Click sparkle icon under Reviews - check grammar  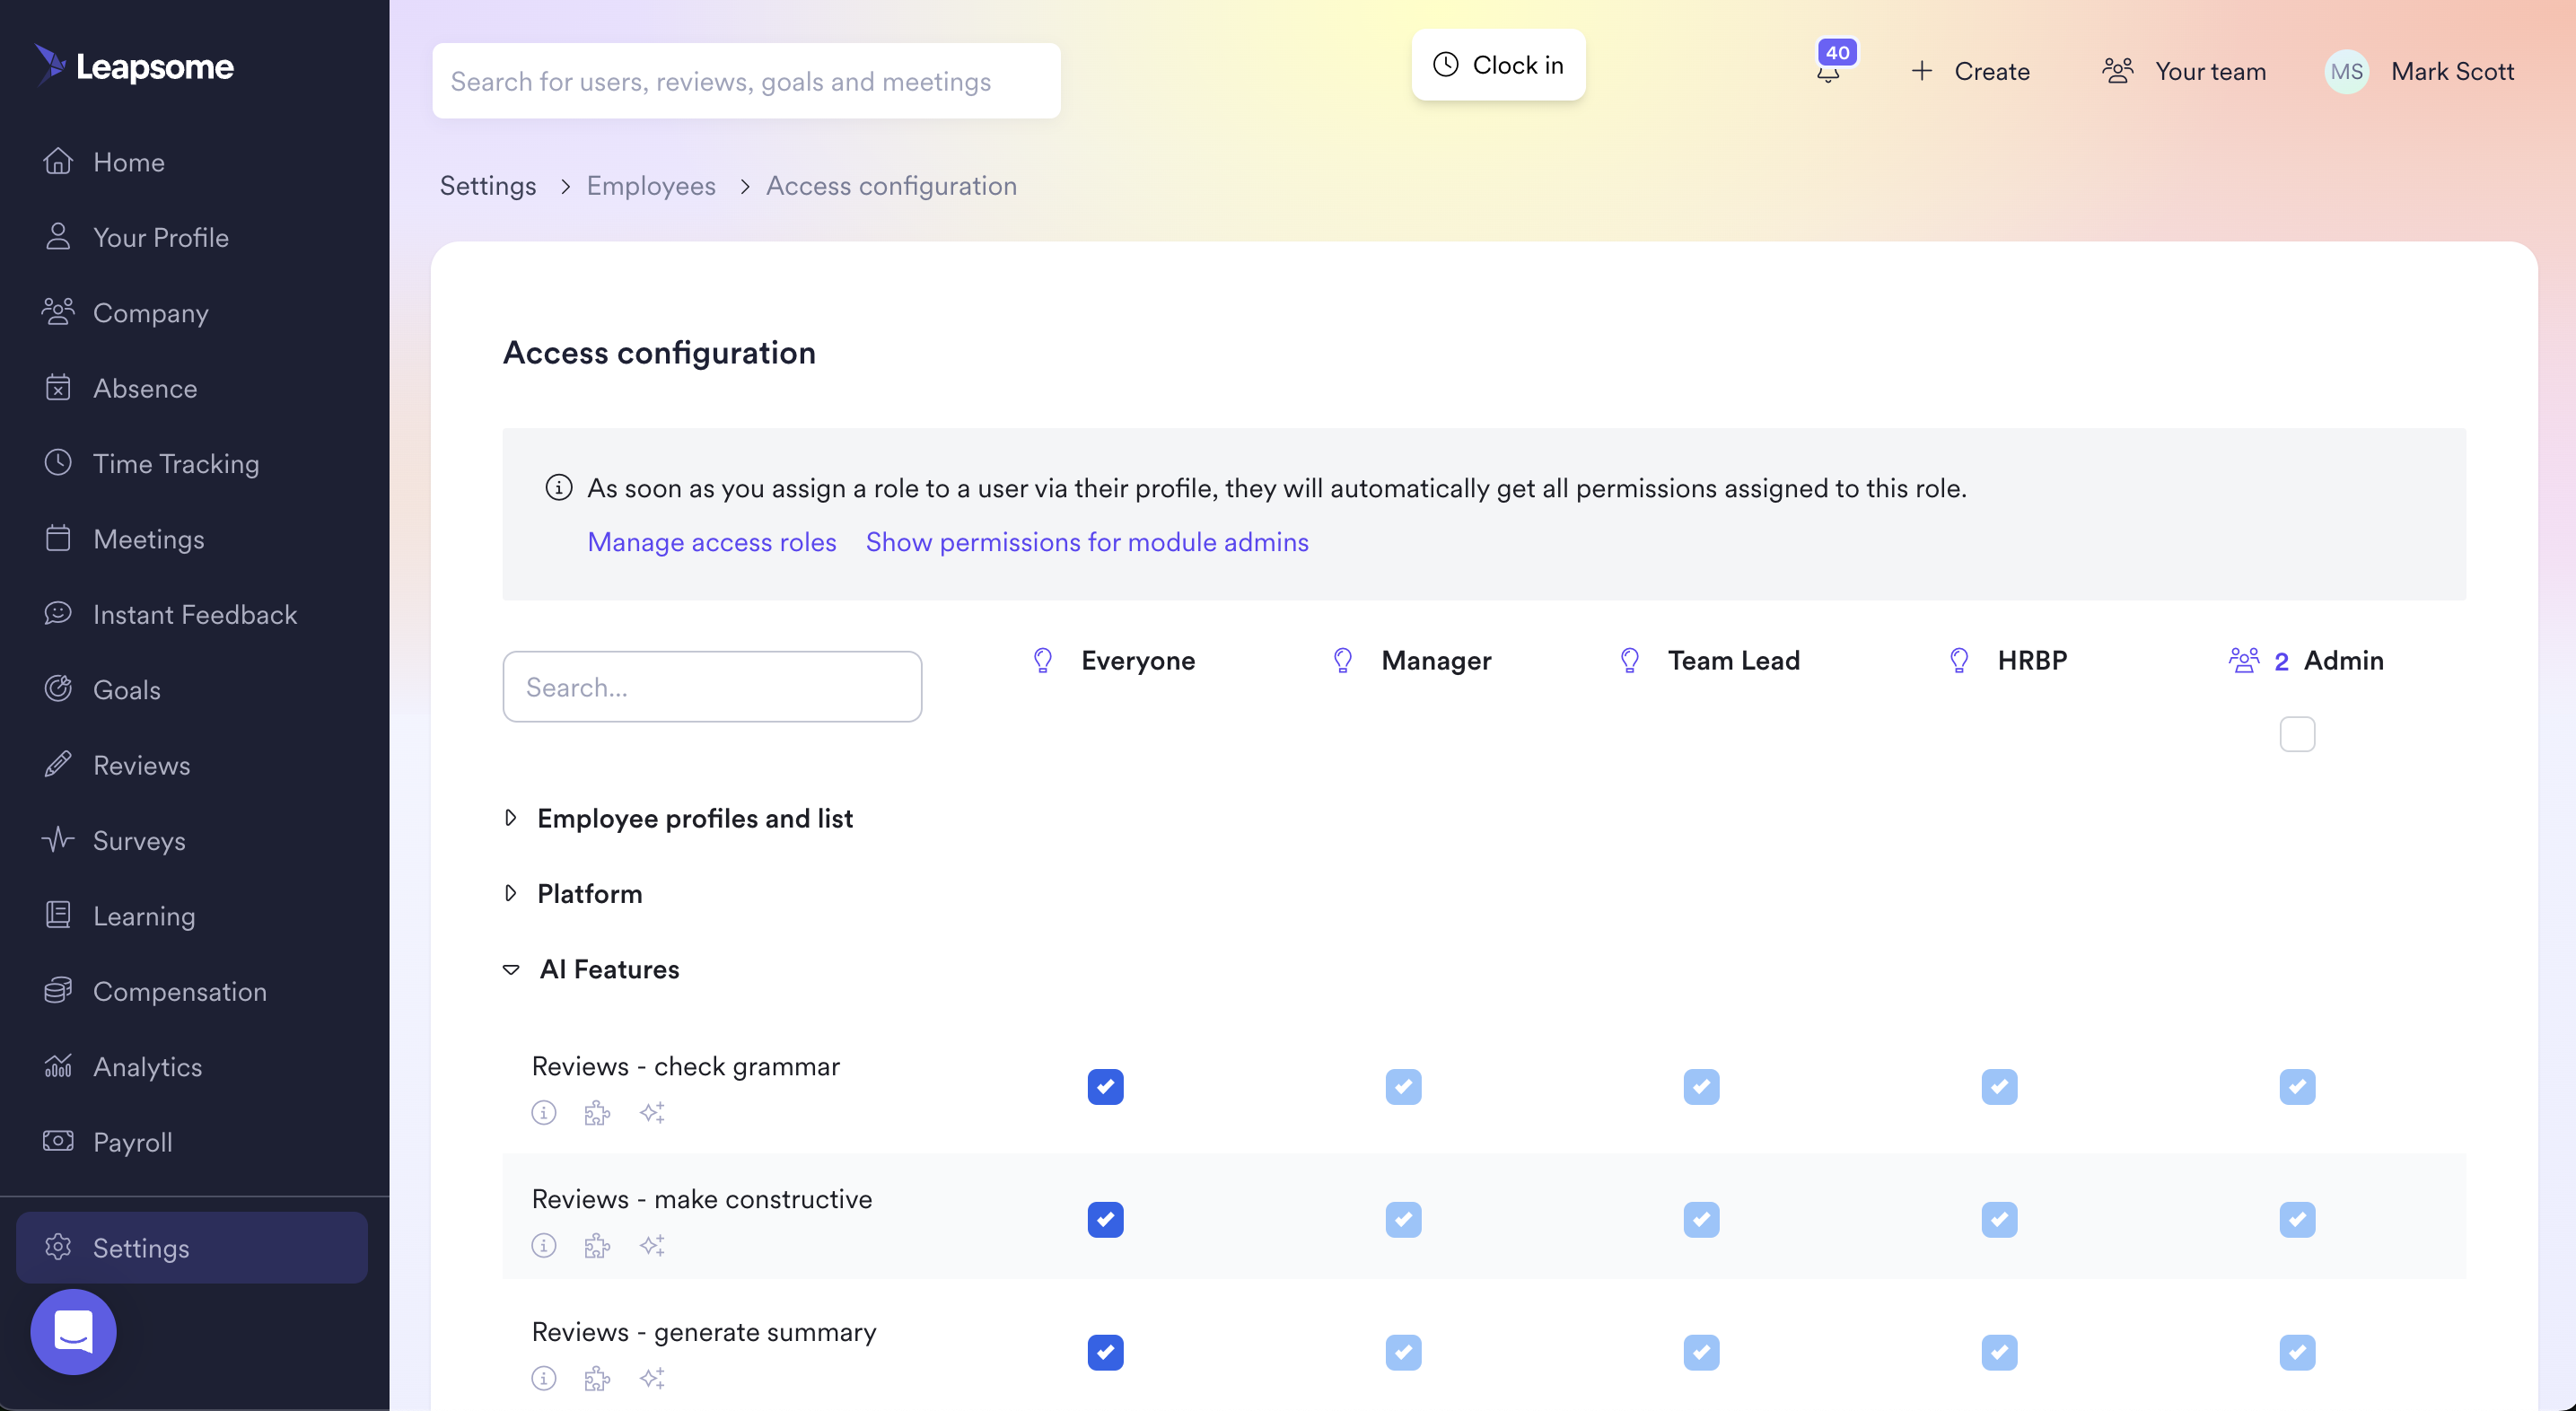coord(652,1112)
